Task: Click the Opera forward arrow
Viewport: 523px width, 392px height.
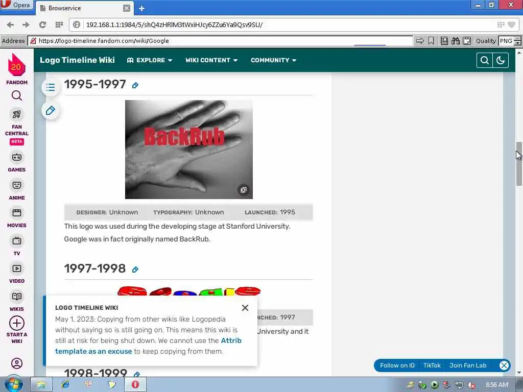Action: (x=26, y=24)
